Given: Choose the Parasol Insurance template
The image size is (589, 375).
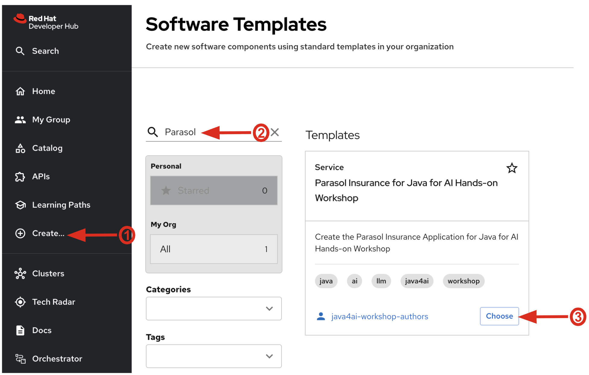Looking at the screenshot, I should [499, 316].
